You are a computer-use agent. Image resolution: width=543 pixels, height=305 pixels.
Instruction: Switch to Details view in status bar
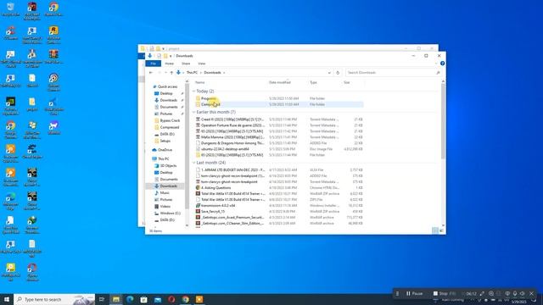click(435, 230)
